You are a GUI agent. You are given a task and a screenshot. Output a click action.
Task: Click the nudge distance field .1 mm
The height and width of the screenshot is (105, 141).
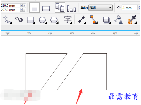[129, 8]
